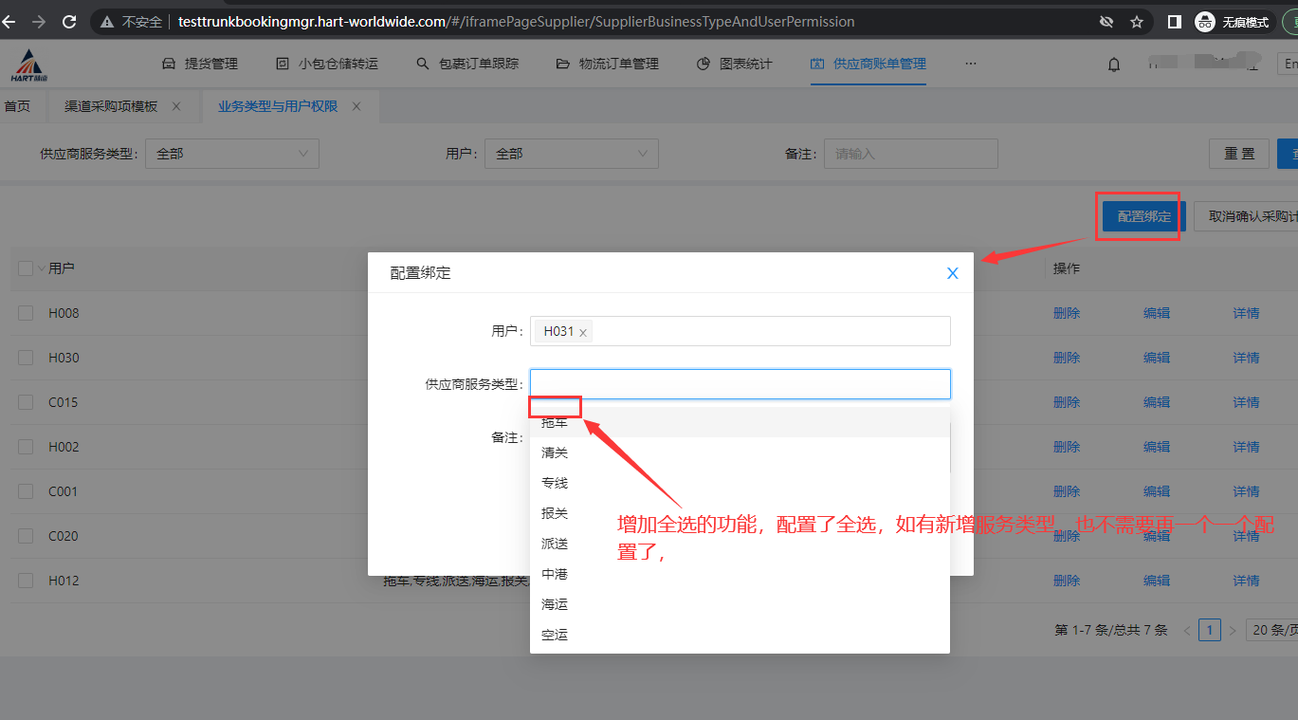Choose 清关 from the service type list
Viewport: 1298px width, 720px height.
(x=555, y=453)
